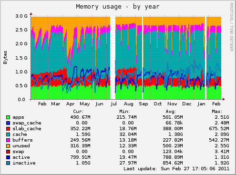Click the 'Min:' column header
Image resolution: width=236 pixels, height=175 pixels.
click(x=124, y=112)
